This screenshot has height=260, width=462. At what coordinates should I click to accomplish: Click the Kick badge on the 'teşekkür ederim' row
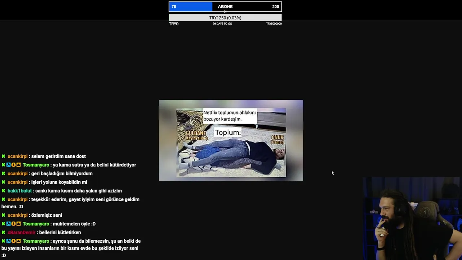[3, 200]
